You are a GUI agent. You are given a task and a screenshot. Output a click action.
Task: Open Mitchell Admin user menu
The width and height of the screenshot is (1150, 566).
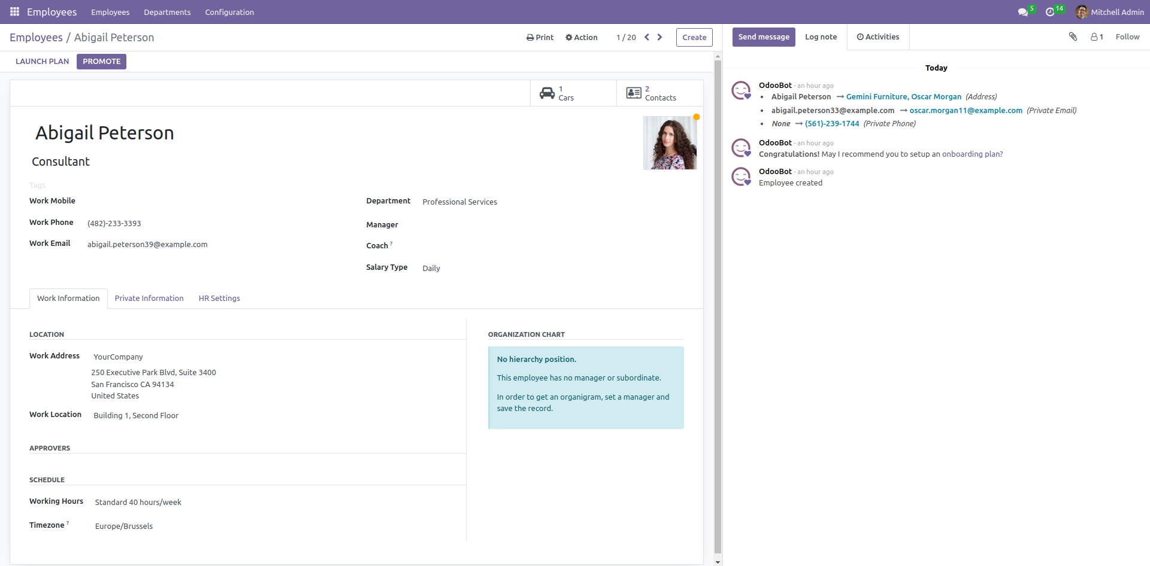[1110, 12]
